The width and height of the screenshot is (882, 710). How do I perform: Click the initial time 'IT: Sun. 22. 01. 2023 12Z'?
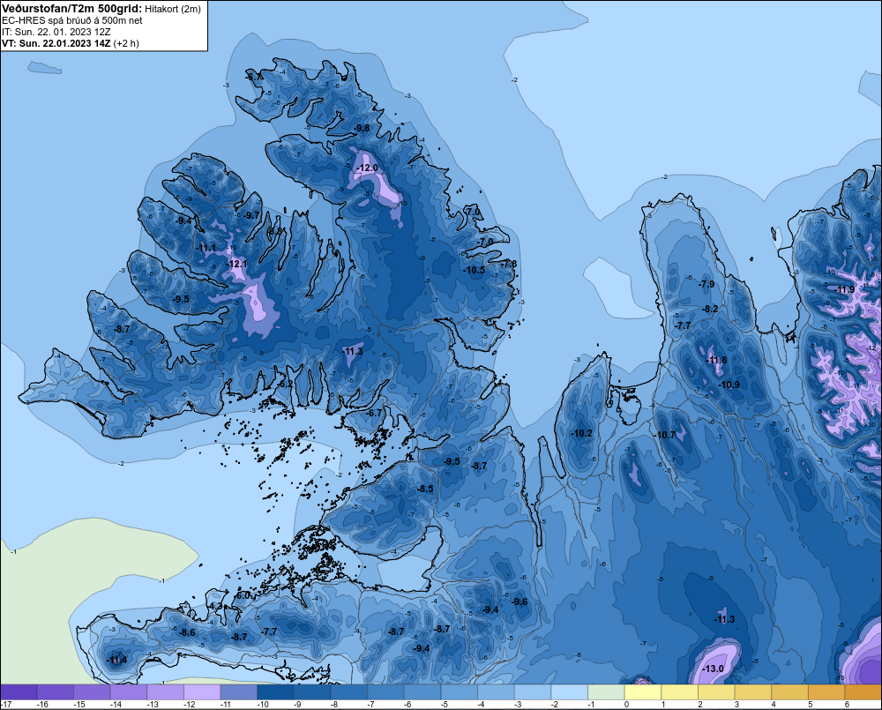(x=56, y=32)
